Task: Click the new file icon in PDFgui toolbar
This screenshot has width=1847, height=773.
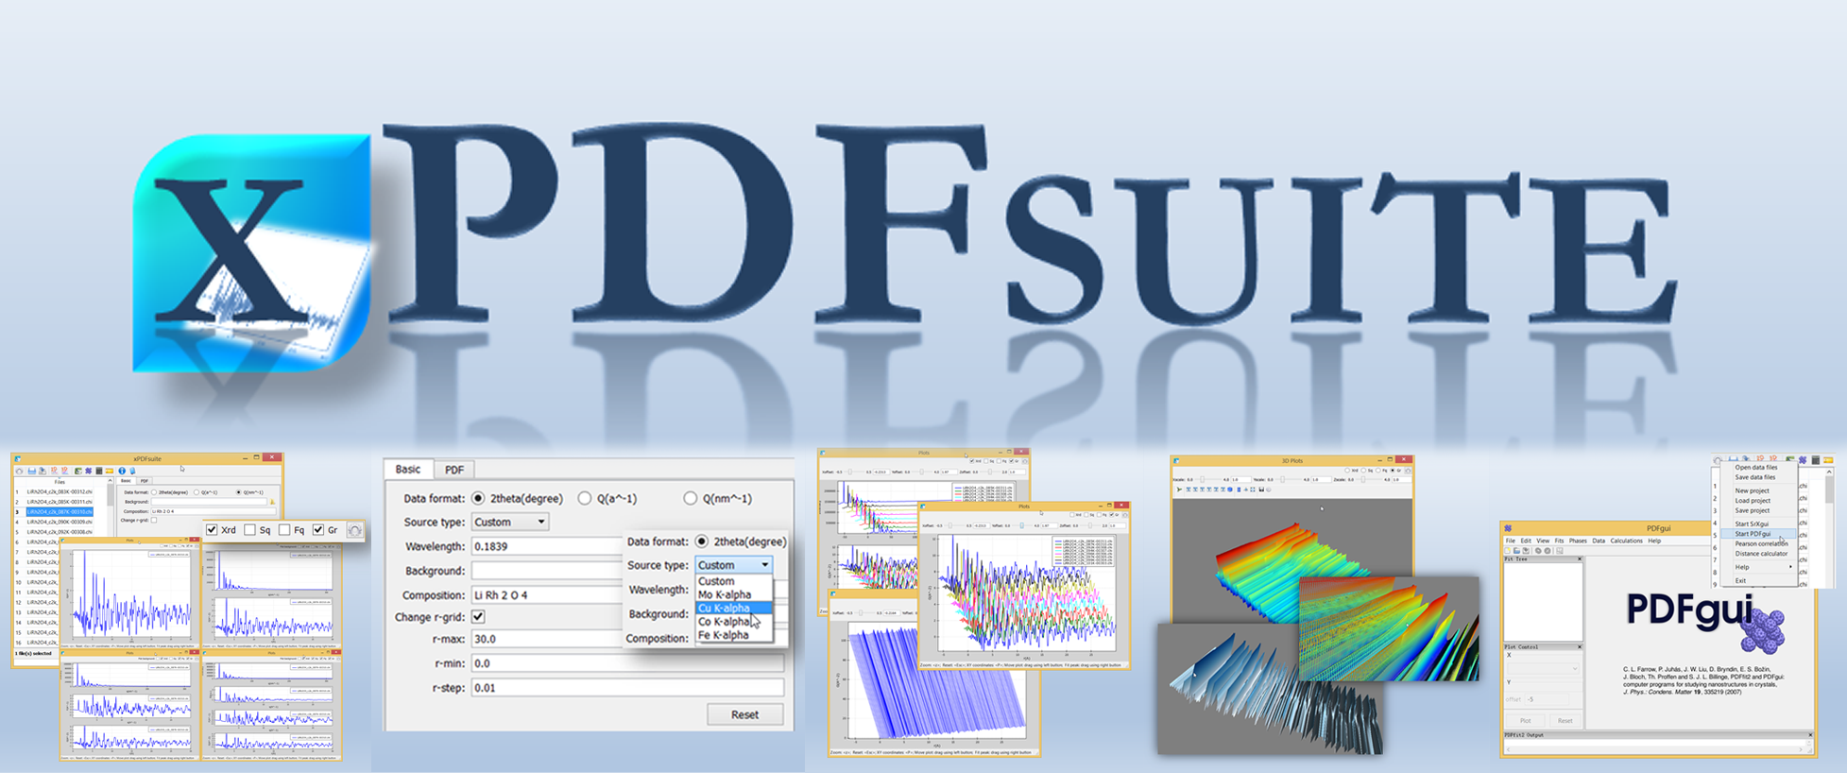Action: click(1508, 551)
